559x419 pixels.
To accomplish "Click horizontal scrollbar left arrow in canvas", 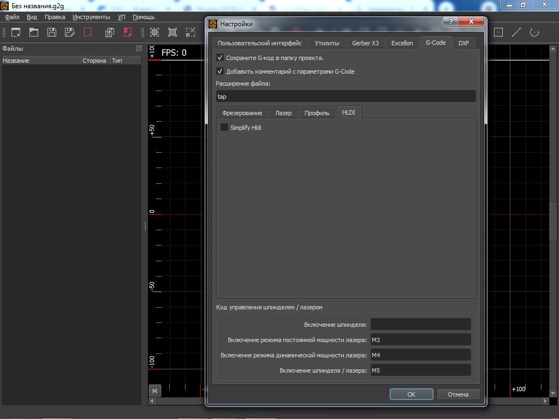I will click(152, 401).
